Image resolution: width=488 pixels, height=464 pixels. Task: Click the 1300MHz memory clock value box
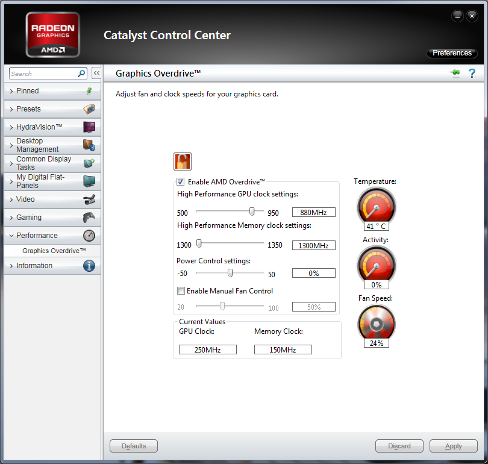[x=314, y=245]
